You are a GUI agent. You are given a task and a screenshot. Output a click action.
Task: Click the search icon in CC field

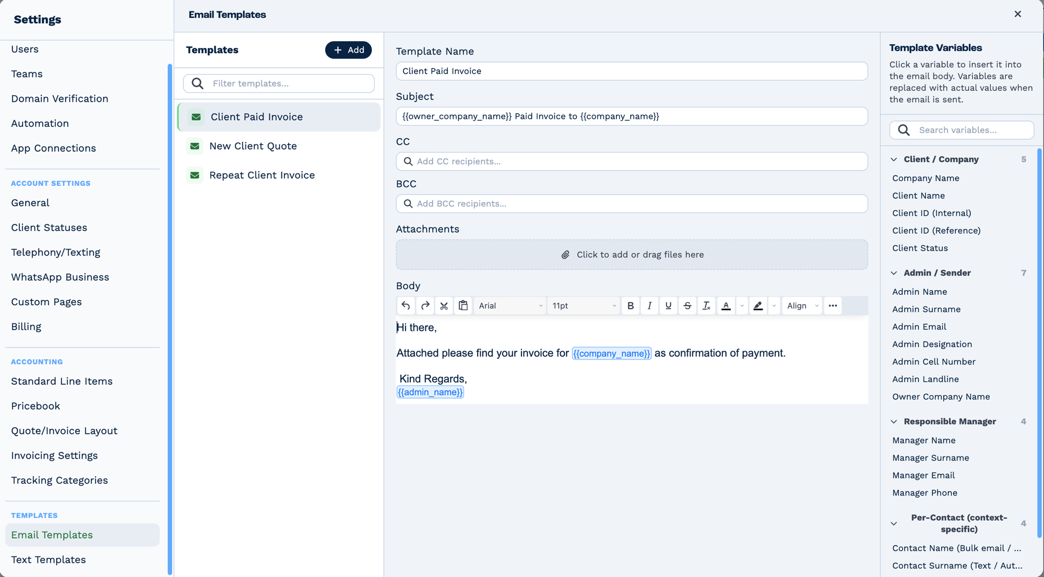click(408, 162)
